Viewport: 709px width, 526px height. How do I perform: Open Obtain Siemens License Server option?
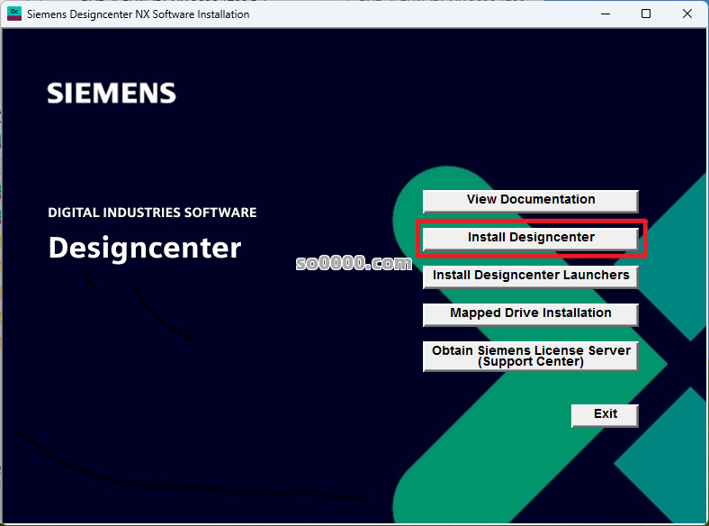[530, 357]
